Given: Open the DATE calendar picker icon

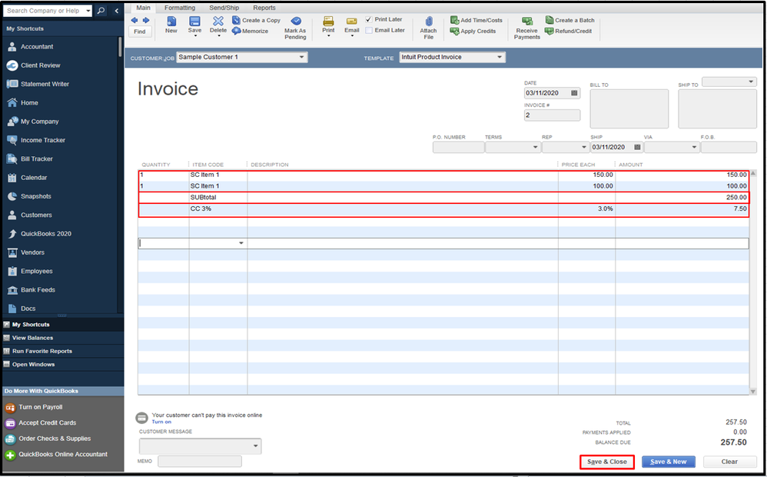Looking at the screenshot, I should click(x=574, y=93).
